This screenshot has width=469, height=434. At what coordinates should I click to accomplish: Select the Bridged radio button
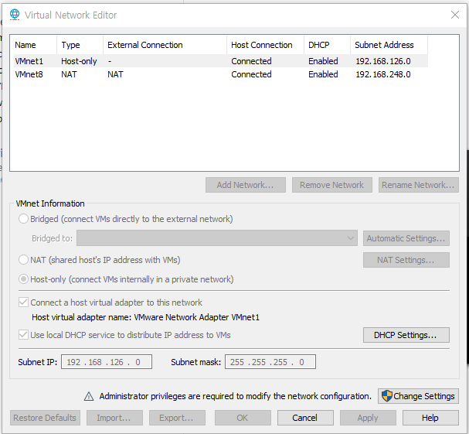tap(23, 219)
